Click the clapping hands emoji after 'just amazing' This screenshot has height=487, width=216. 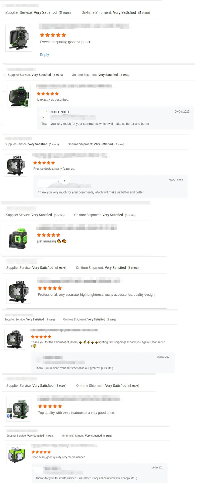tap(59, 241)
